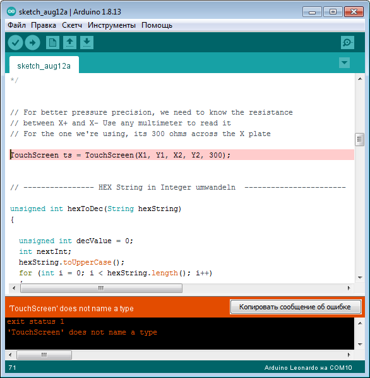Save the sketch with the Save (down arrow) icon
370x378 pixels.
(x=87, y=43)
